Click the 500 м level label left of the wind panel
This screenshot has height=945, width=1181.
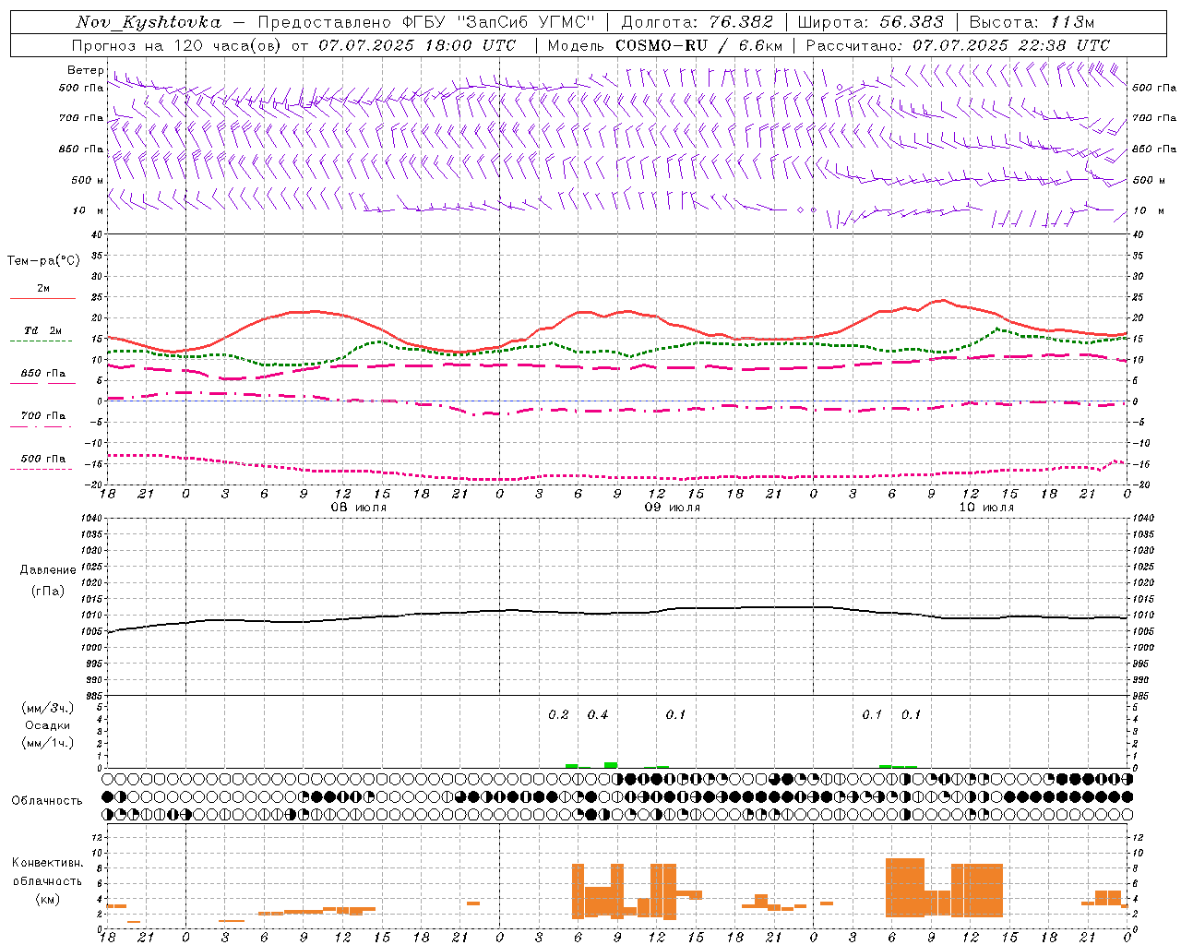point(88,180)
